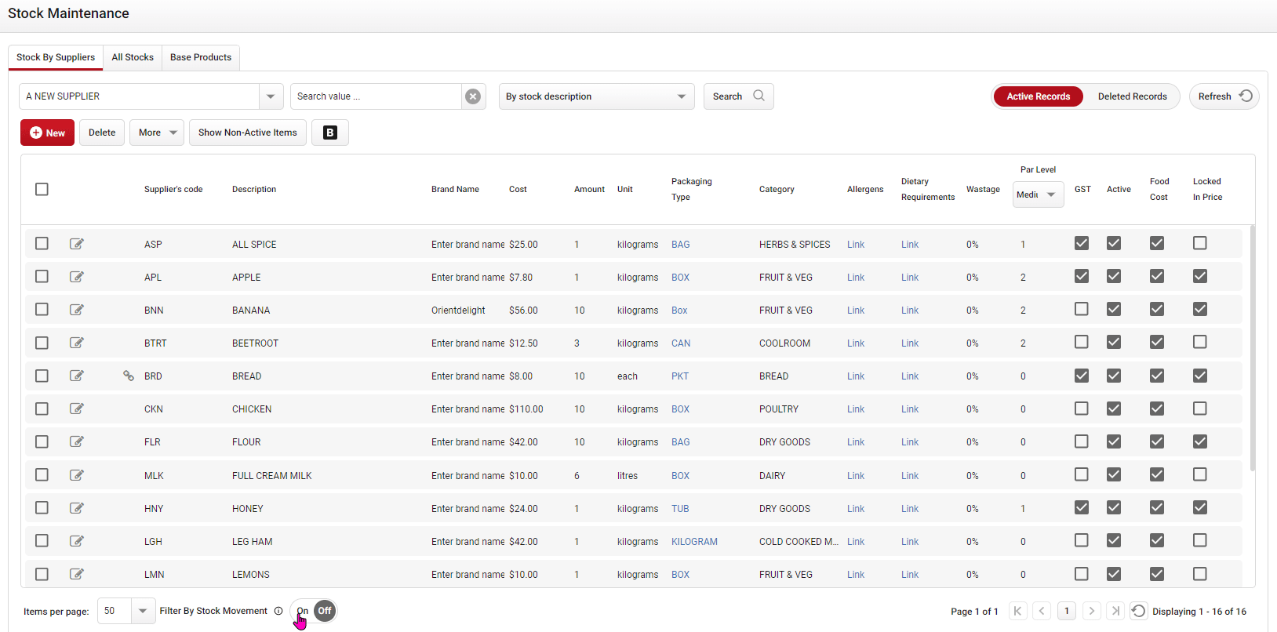Click the linked-item chain icon on BREAD row
The height and width of the screenshot is (632, 1277).
(129, 376)
